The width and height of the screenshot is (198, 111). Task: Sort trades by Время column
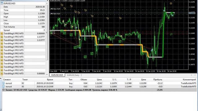[x=50, y=80]
